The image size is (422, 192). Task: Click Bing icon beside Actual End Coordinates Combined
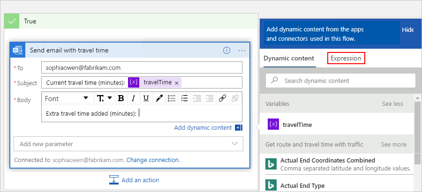pyautogui.click(x=271, y=164)
